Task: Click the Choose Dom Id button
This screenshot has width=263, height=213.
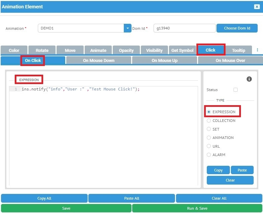Action: click(237, 28)
